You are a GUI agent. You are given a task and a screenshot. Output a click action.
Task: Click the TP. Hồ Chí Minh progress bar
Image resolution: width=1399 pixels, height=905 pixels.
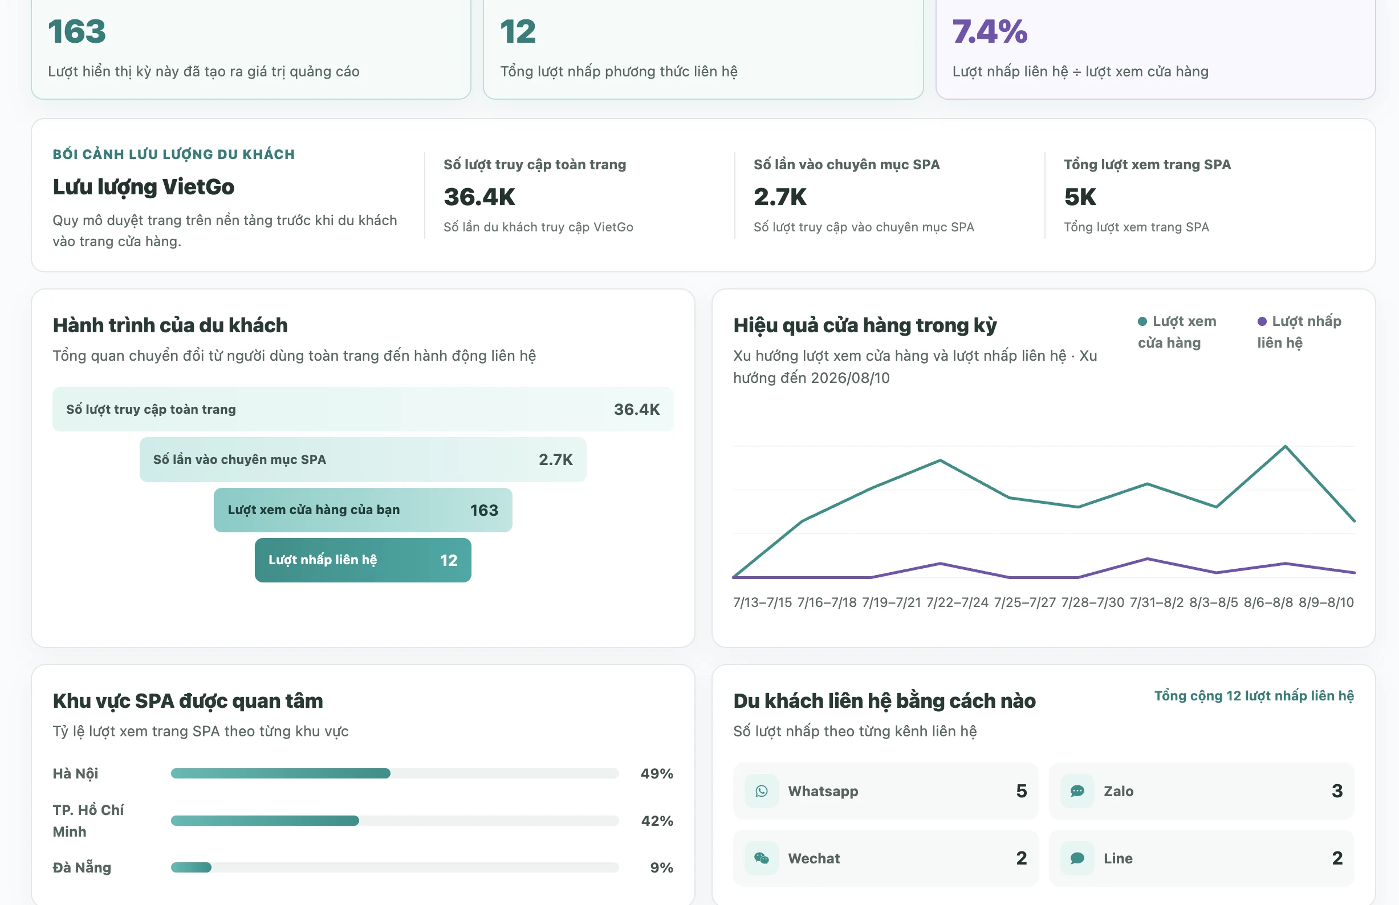[x=395, y=821]
